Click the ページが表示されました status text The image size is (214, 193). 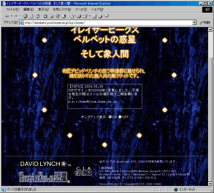pyautogui.click(x=22, y=190)
